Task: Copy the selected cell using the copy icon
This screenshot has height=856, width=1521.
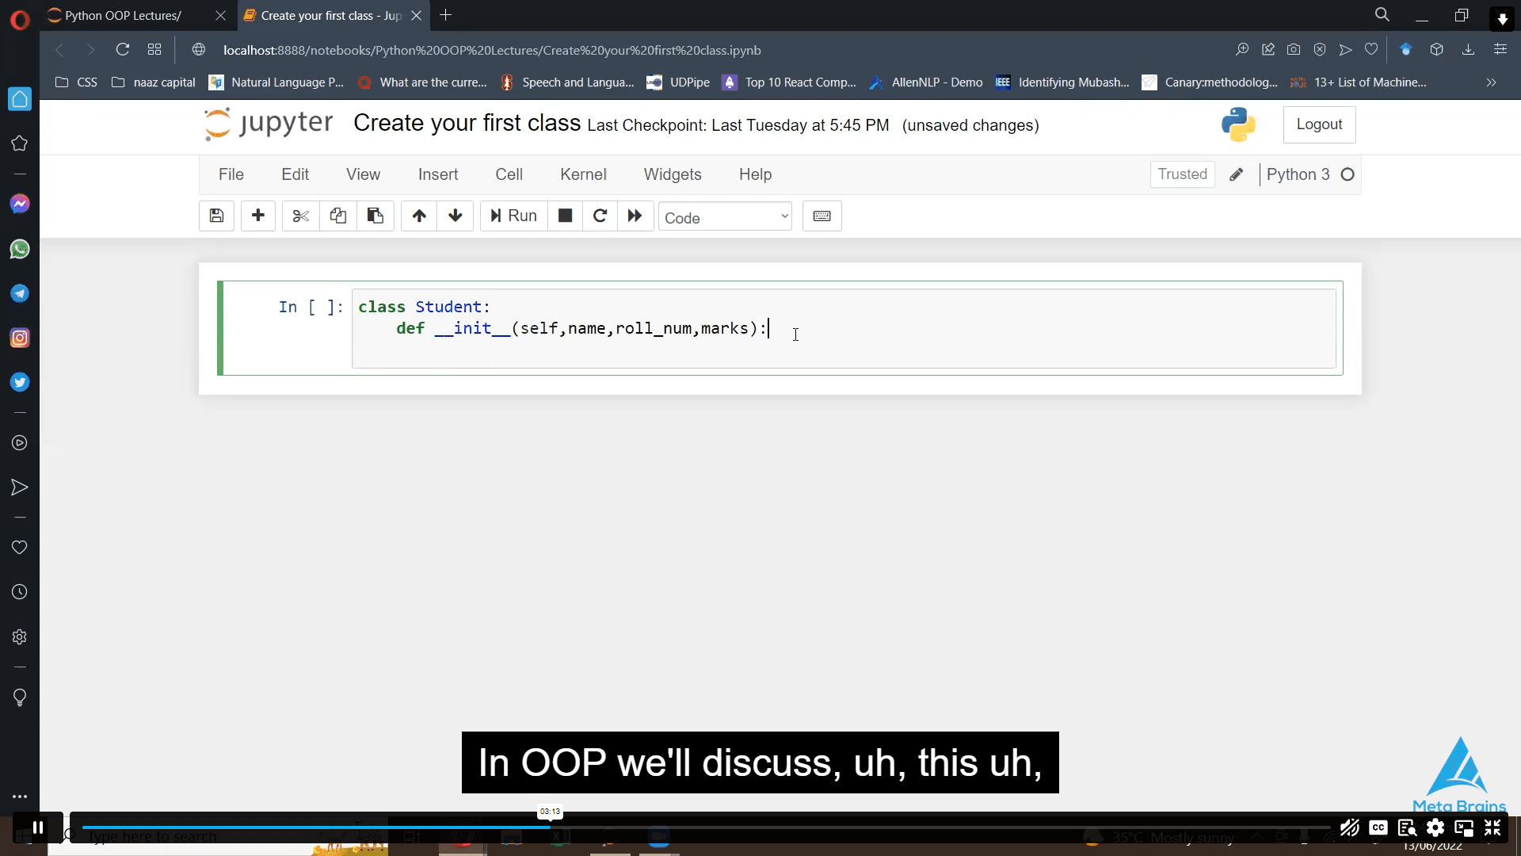Action: pyautogui.click(x=337, y=216)
